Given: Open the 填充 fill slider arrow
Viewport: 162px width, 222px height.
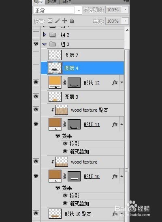Looking at the screenshot, I should click(x=125, y=21).
